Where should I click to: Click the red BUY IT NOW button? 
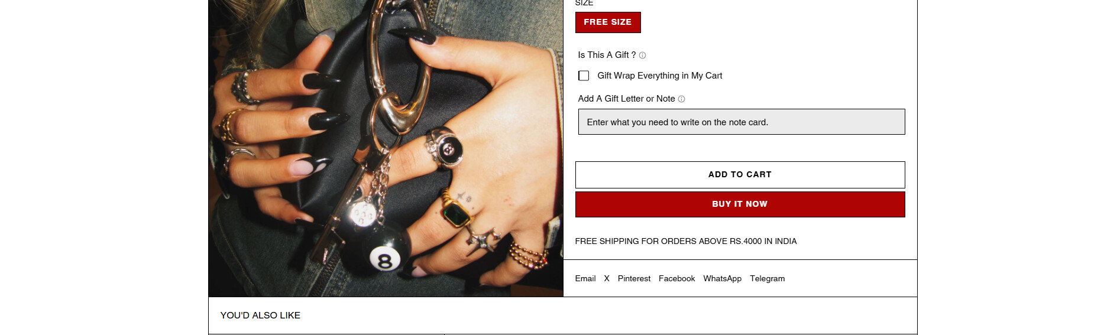(740, 204)
